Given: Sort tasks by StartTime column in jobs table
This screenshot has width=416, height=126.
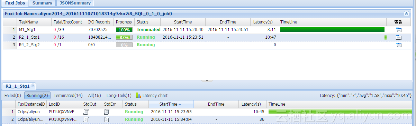Looking at the screenshot, I should (183, 22).
